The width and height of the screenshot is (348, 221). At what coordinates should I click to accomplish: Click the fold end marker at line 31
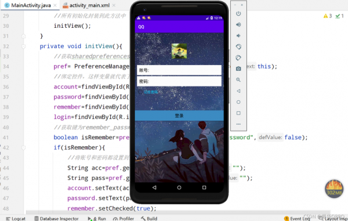click(x=24, y=36)
